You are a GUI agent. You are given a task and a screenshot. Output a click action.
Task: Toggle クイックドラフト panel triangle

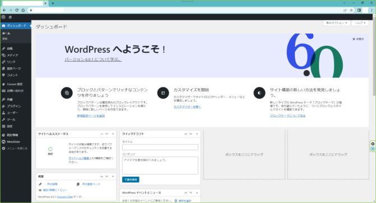click(197, 134)
